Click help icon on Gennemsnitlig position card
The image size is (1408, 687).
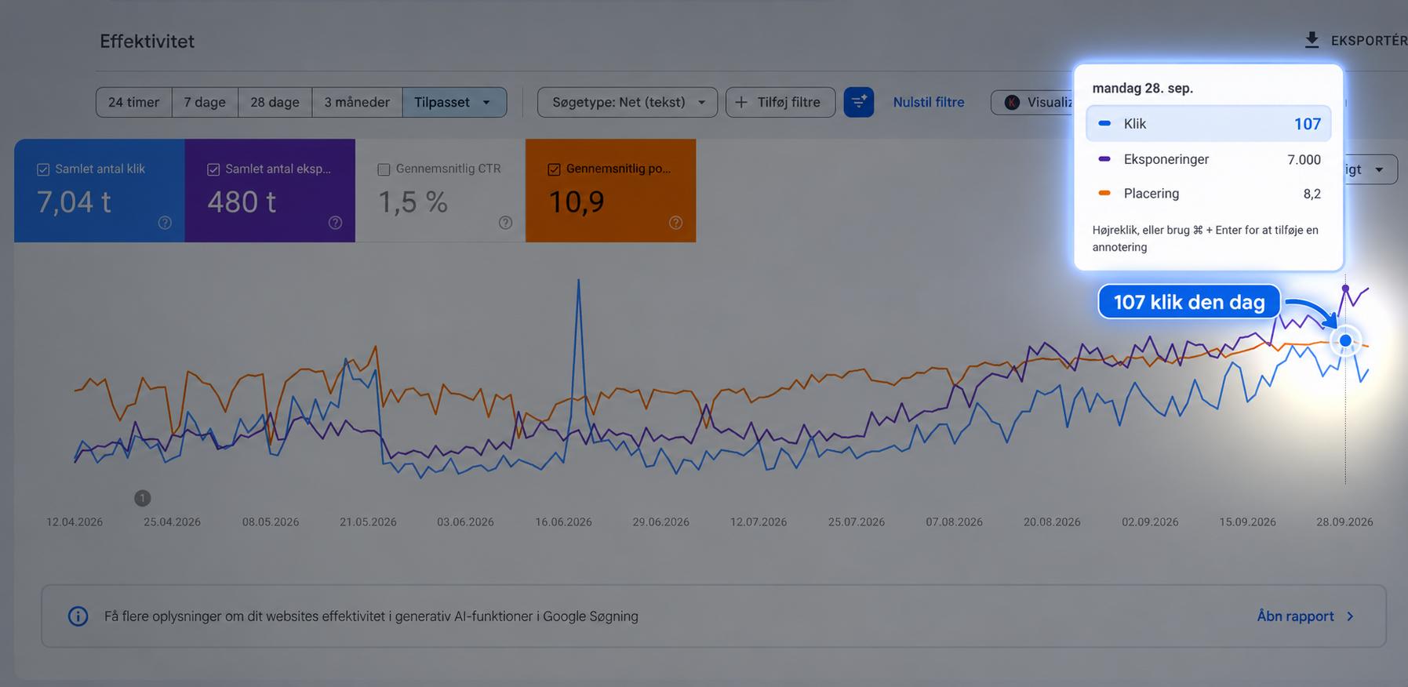[675, 223]
